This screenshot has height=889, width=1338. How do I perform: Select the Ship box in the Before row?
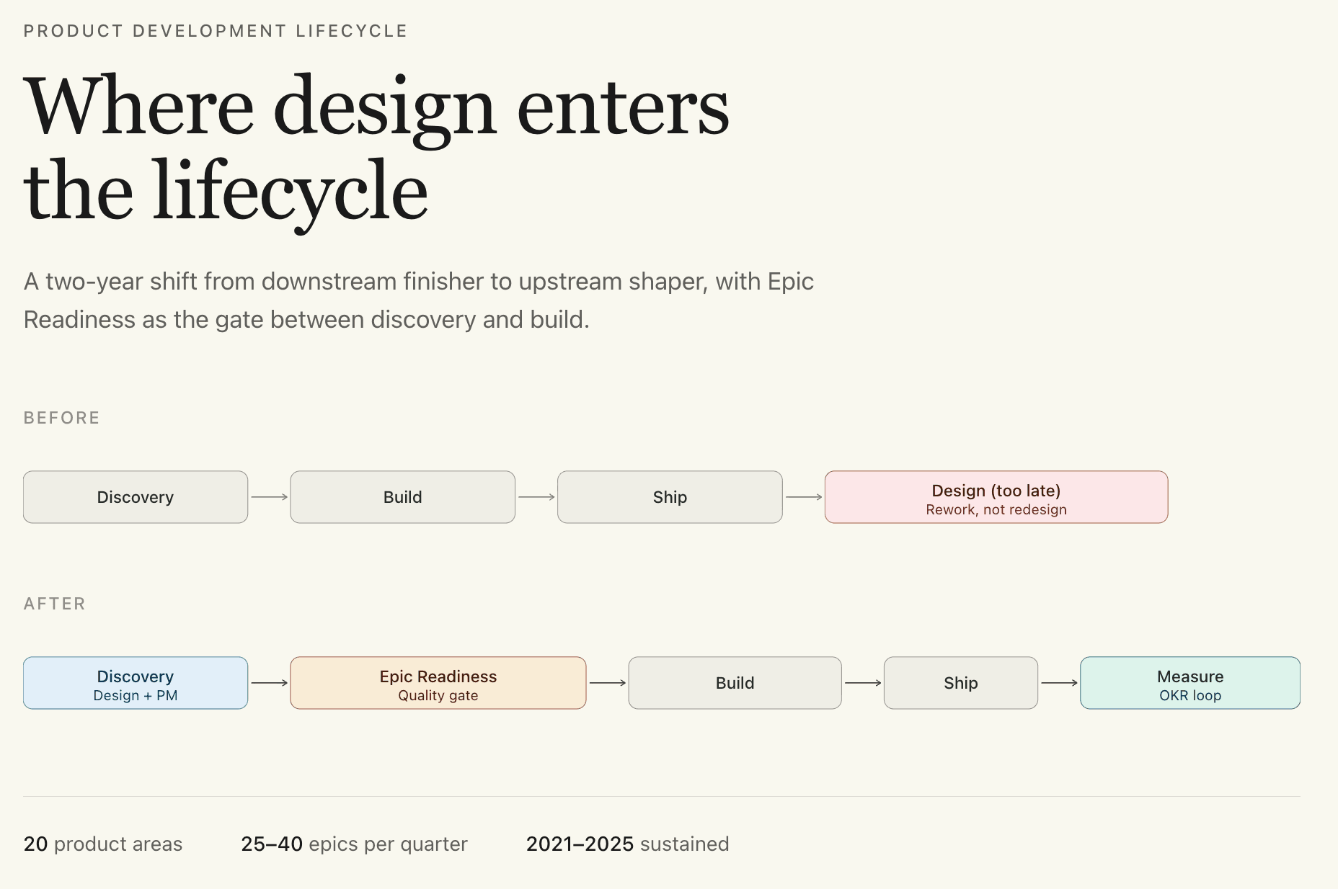(670, 497)
